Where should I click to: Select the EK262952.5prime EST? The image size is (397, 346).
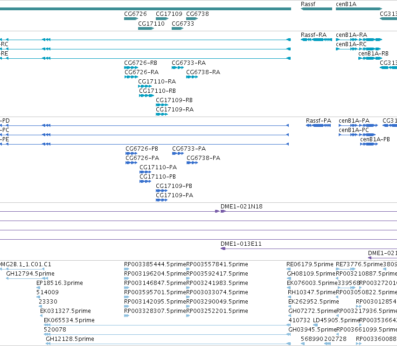(x=290, y=306)
